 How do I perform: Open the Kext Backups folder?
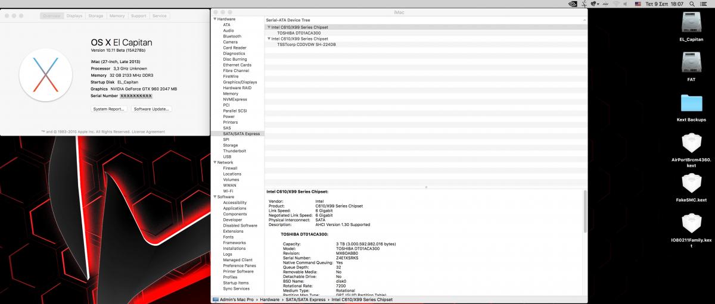pos(691,104)
